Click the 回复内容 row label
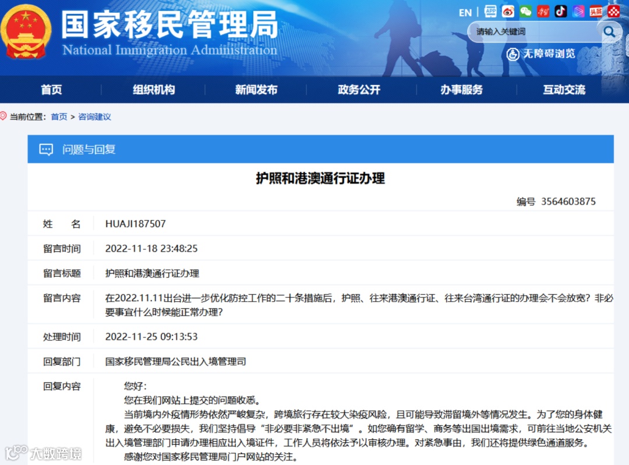 62,386
